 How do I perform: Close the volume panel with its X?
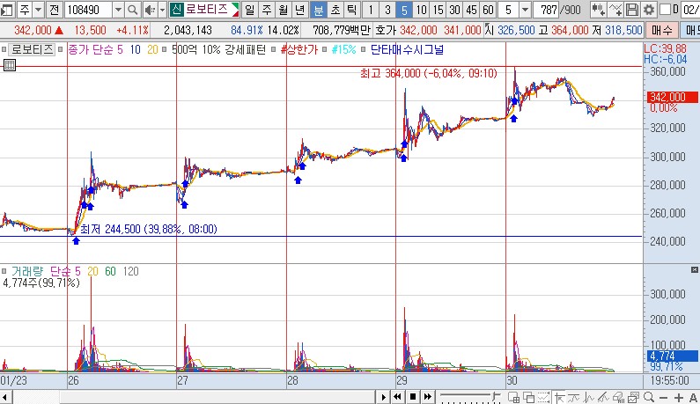(695, 269)
